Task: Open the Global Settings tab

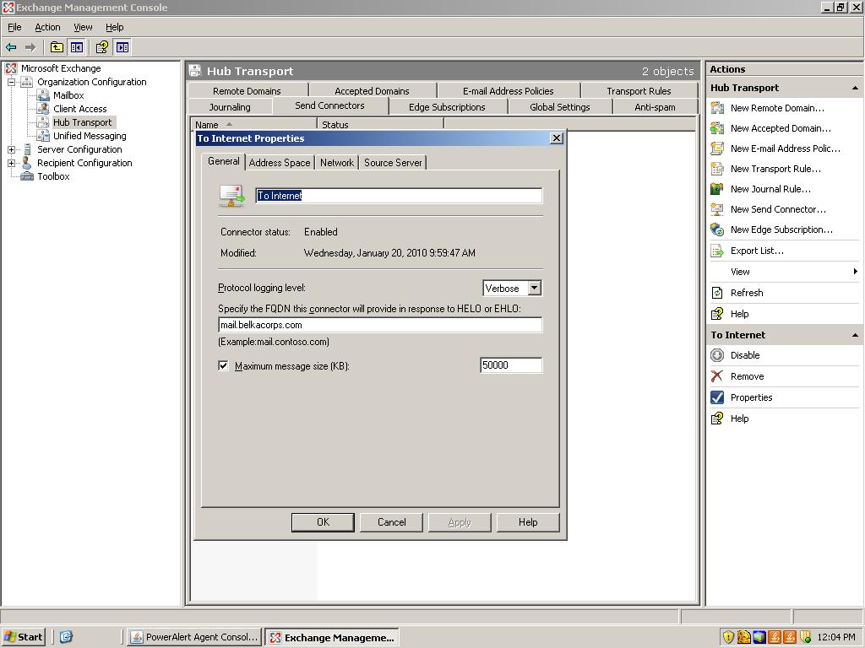Action: (560, 107)
